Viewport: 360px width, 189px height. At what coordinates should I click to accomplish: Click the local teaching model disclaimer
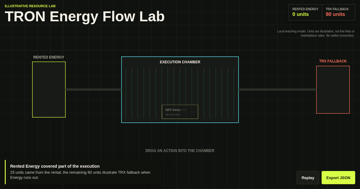pyautogui.click(x=316, y=33)
